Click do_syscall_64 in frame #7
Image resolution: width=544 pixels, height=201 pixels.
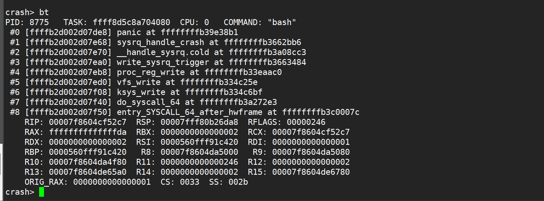tap(148, 102)
